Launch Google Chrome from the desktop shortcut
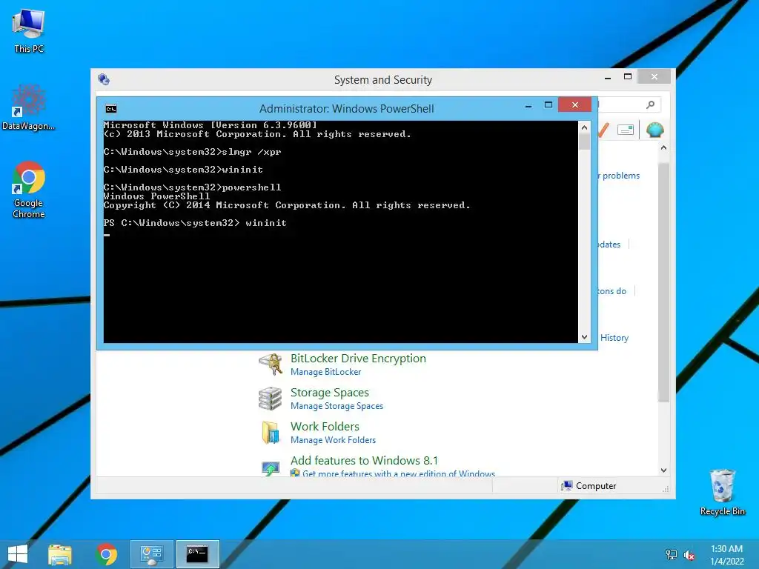Screen dimensions: 759x569 click(x=29, y=190)
